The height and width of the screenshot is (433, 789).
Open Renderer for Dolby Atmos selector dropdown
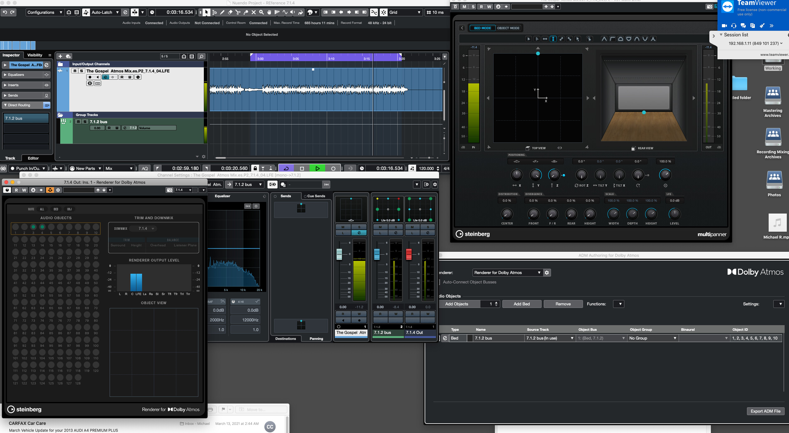(x=507, y=272)
